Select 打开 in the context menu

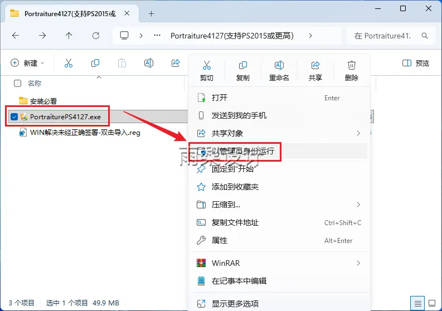[278, 98]
